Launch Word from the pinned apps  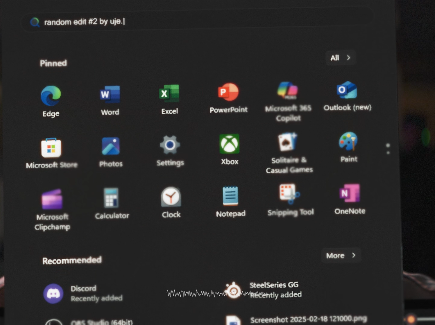pos(110,100)
